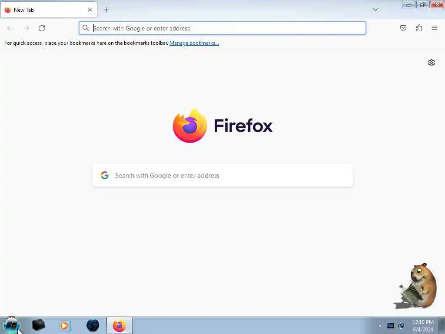Screen dimensions: 445x334
Task: Open the taskbar clock showing 12:10 PM
Action: [423, 326]
